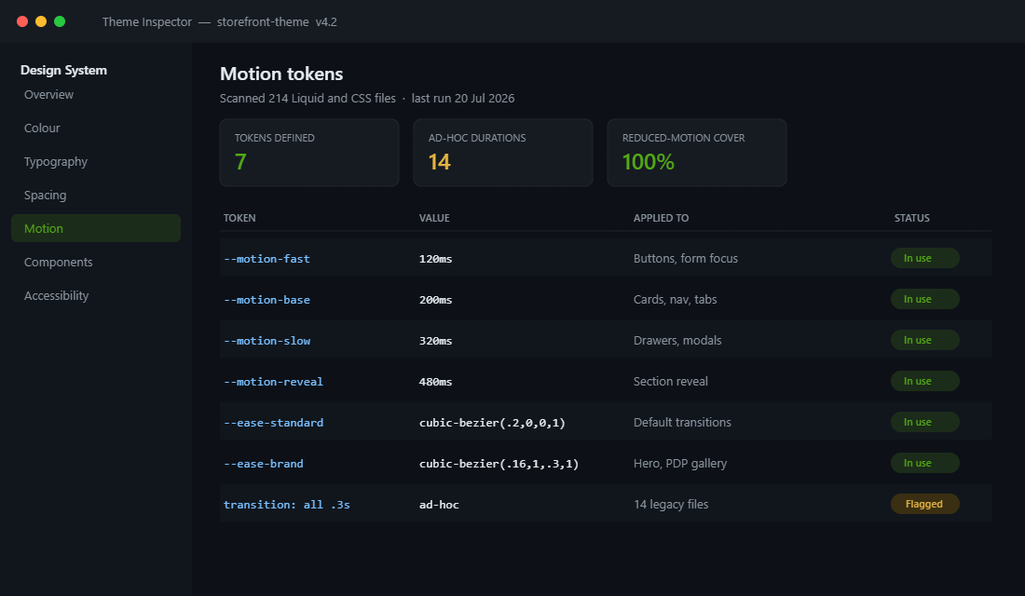Click 'Section reveal' cell
Screen dimensions: 1025x596
click(x=671, y=382)
